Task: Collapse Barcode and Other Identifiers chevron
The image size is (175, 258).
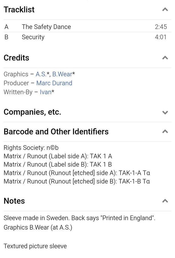Action: tap(165, 132)
